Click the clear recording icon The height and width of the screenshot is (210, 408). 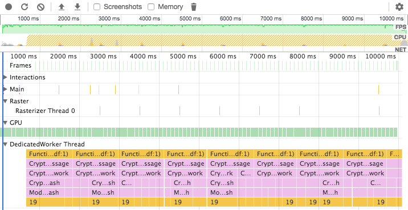click(40, 7)
